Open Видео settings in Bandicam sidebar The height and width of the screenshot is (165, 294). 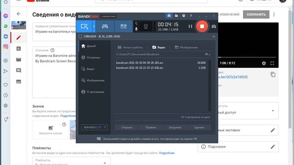[x=94, y=69]
